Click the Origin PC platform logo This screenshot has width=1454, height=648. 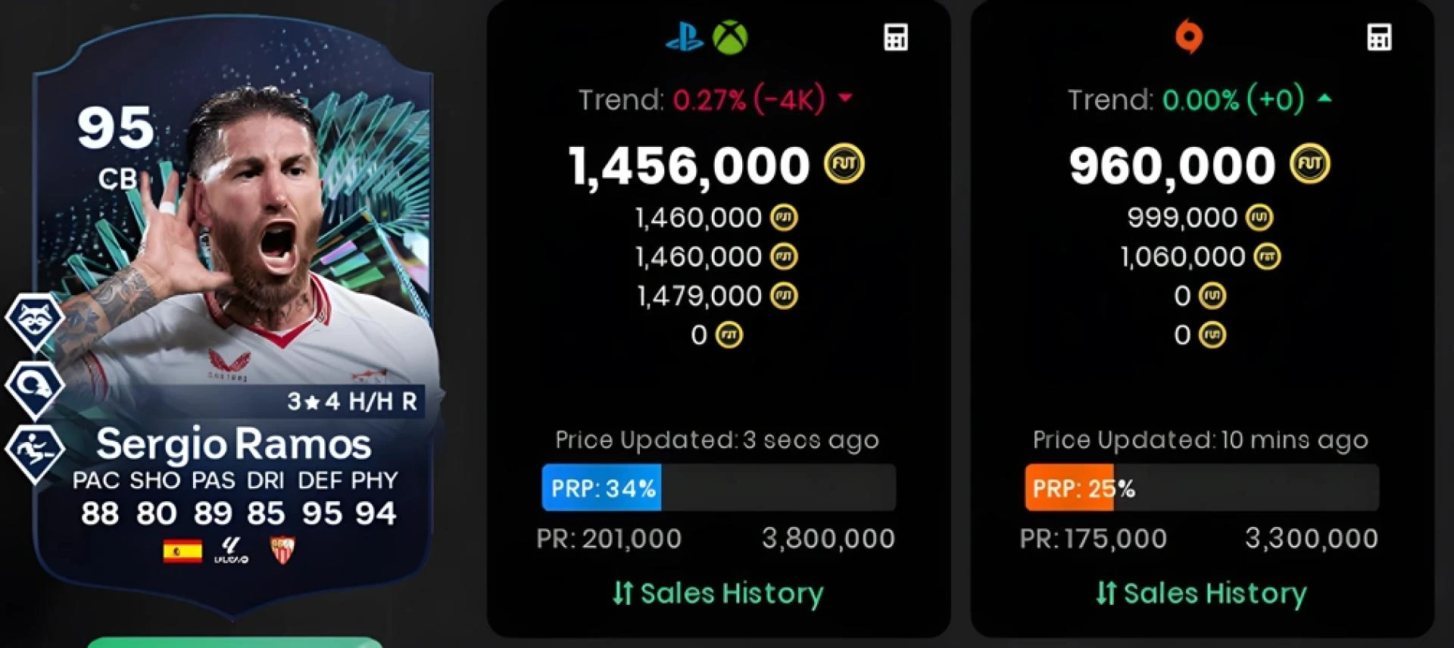(1188, 37)
